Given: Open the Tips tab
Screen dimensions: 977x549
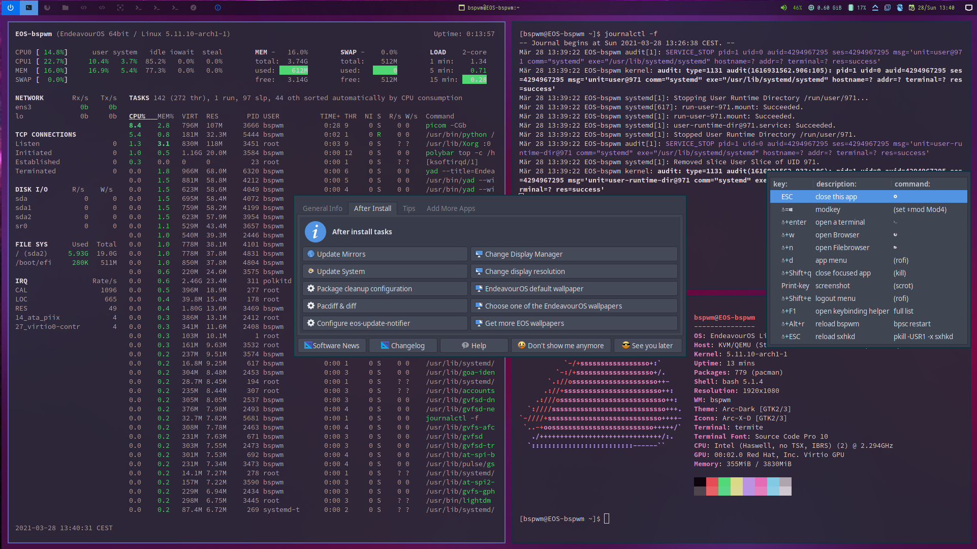Looking at the screenshot, I should point(408,208).
